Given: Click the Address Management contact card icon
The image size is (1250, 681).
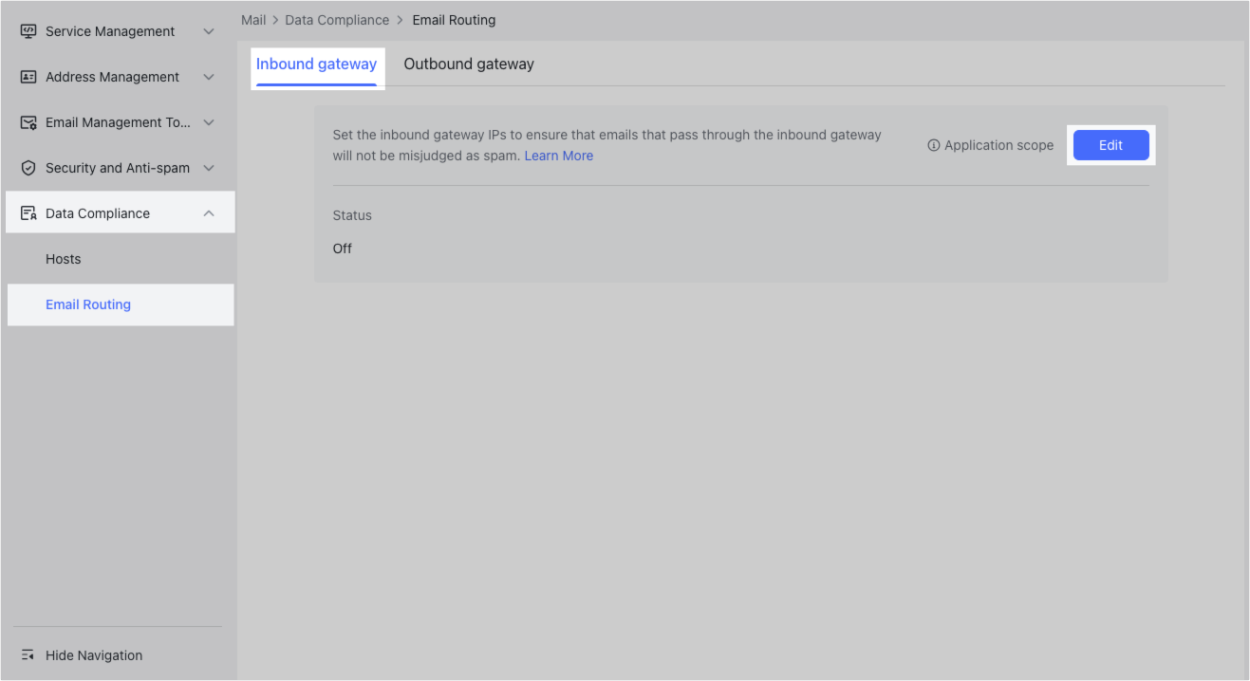Looking at the screenshot, I should click(28, 76).
